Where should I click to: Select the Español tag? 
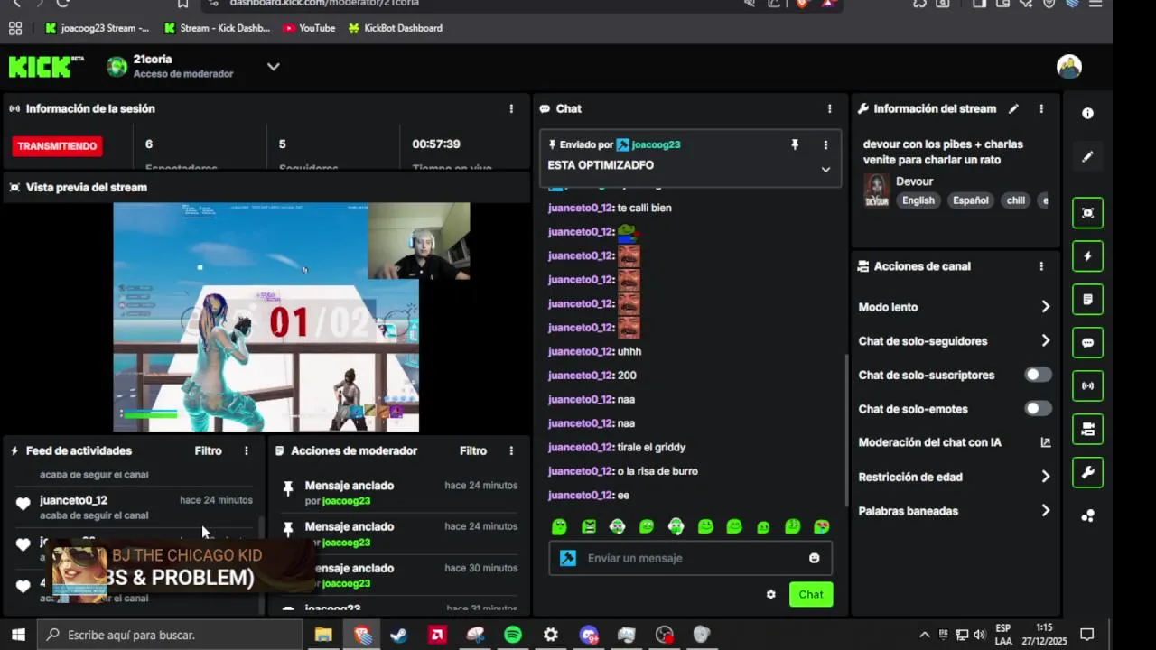[970, 200]
